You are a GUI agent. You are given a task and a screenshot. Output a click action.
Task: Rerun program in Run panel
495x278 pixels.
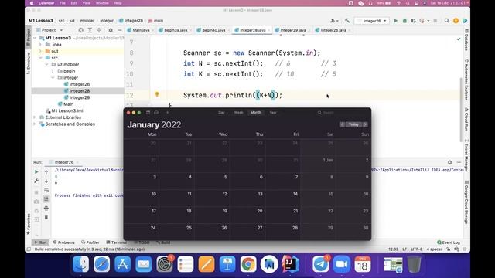(x=36, y=172)
